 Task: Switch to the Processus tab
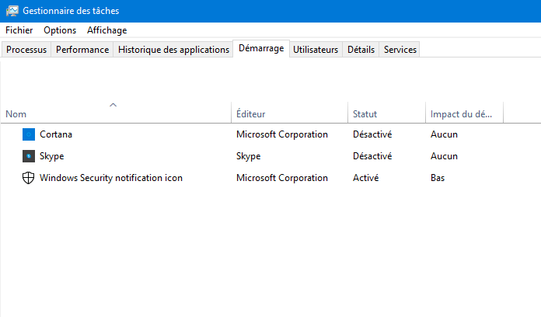pos(26,50)
